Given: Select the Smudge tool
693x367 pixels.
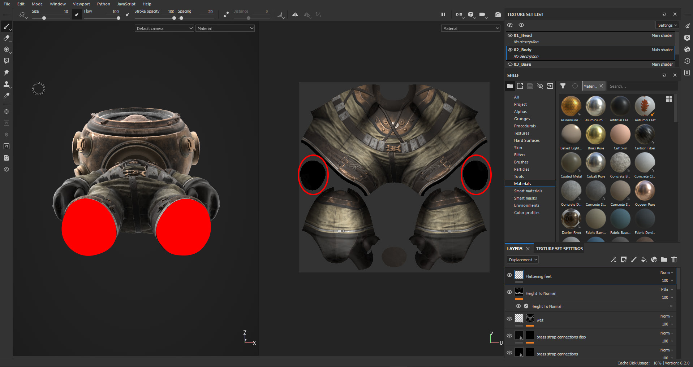Looking at the screenshot, I should click(x=7, y=73).
